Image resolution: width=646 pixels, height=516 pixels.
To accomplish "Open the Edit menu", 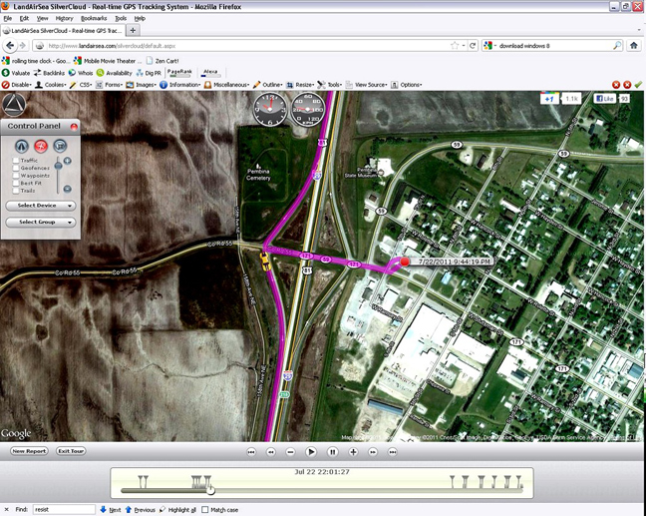I will 24,19.
